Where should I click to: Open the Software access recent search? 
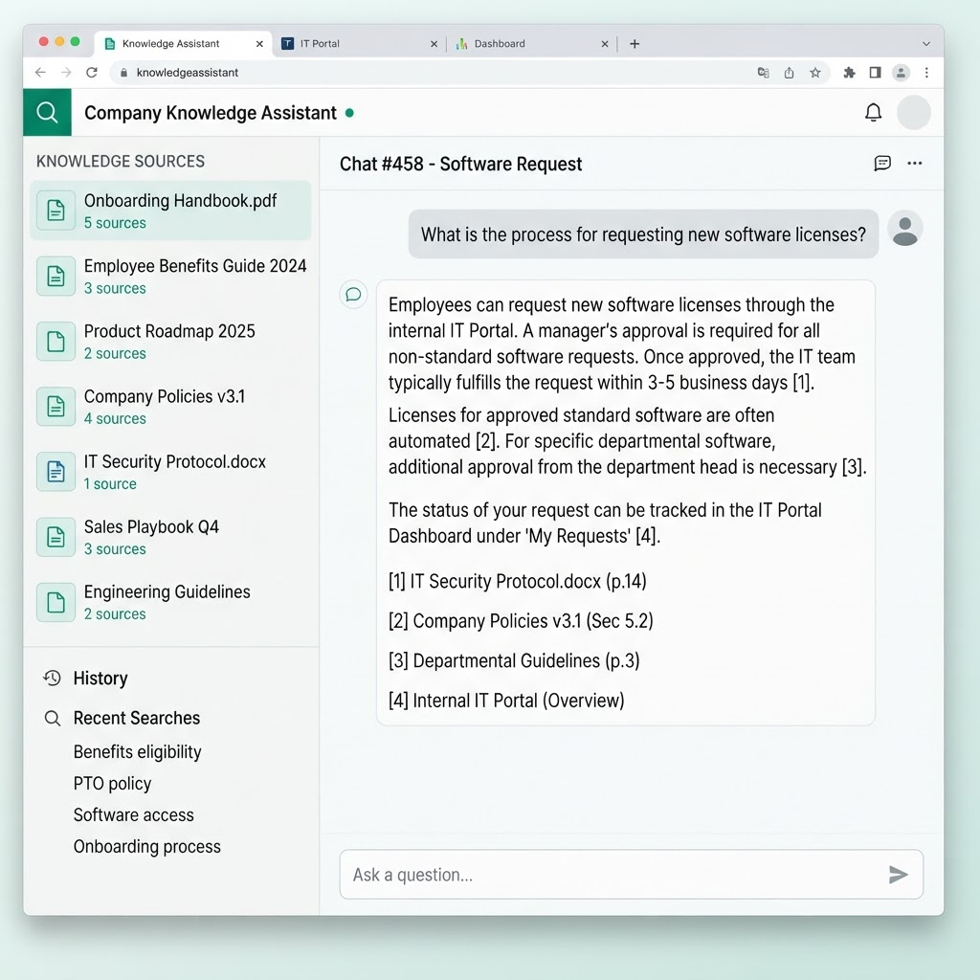pyautogui.click(x=133, y=814)
